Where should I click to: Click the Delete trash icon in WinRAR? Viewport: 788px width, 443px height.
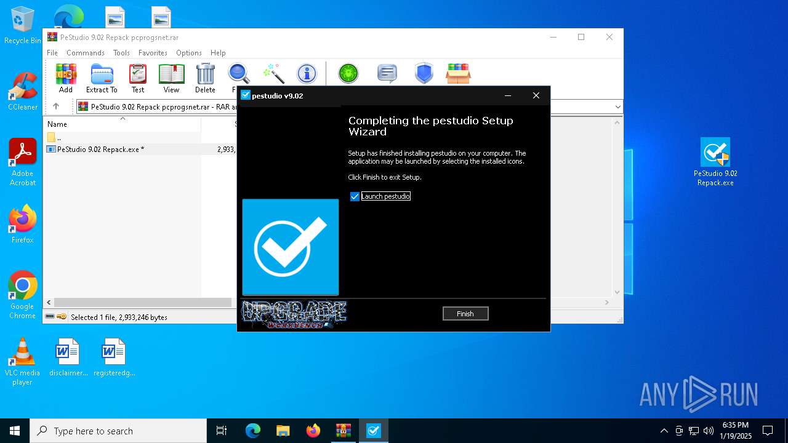(205, 78)
